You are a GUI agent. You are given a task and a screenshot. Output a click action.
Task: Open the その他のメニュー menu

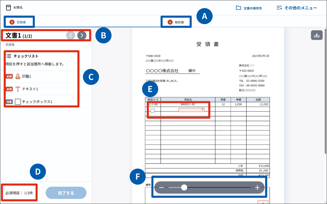[297, 8]
